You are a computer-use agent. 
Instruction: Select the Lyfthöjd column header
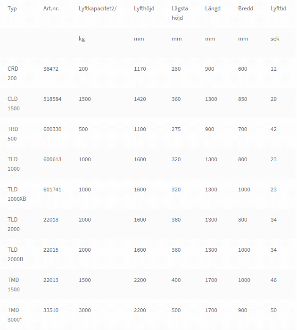pos(144,8)
